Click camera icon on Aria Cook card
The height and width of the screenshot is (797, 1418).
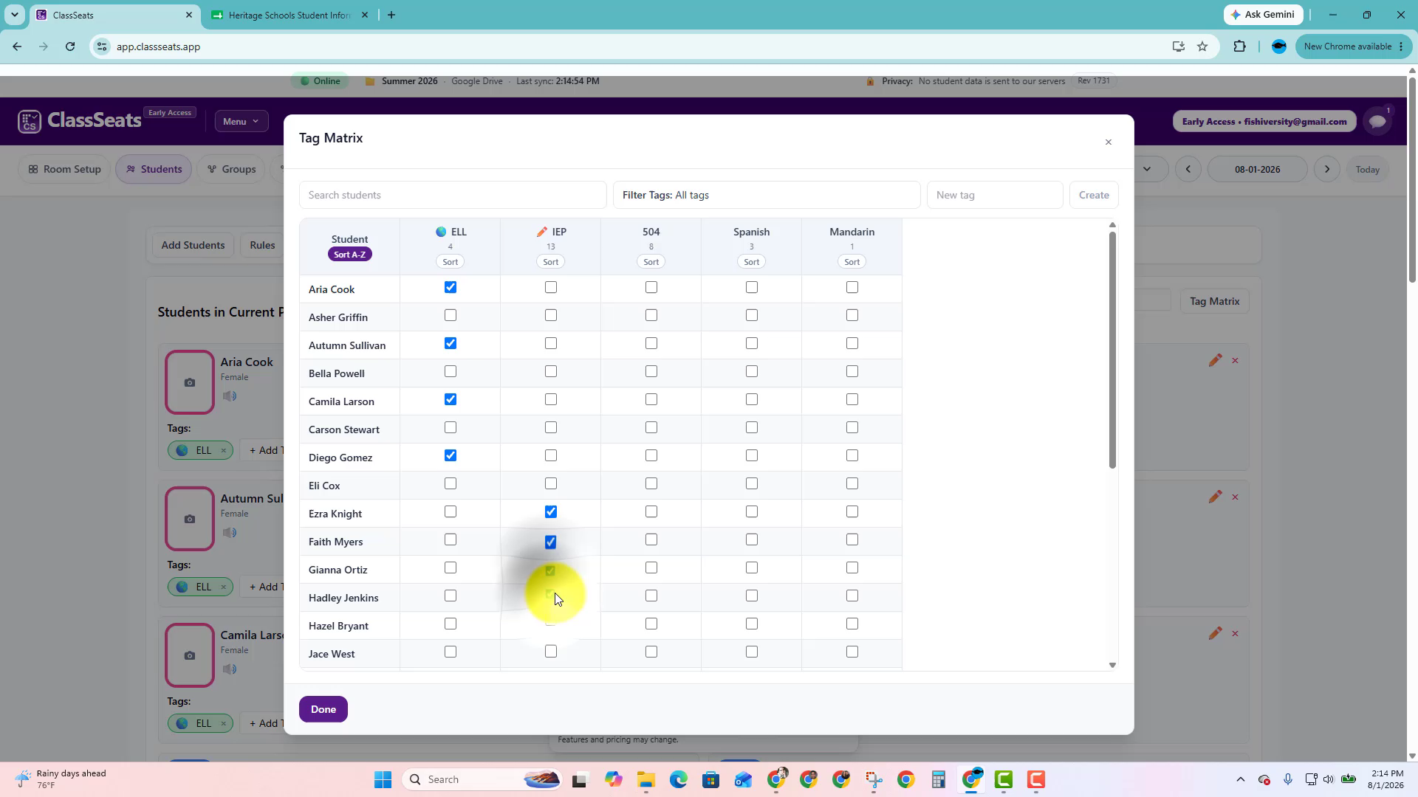coord(190,382)
